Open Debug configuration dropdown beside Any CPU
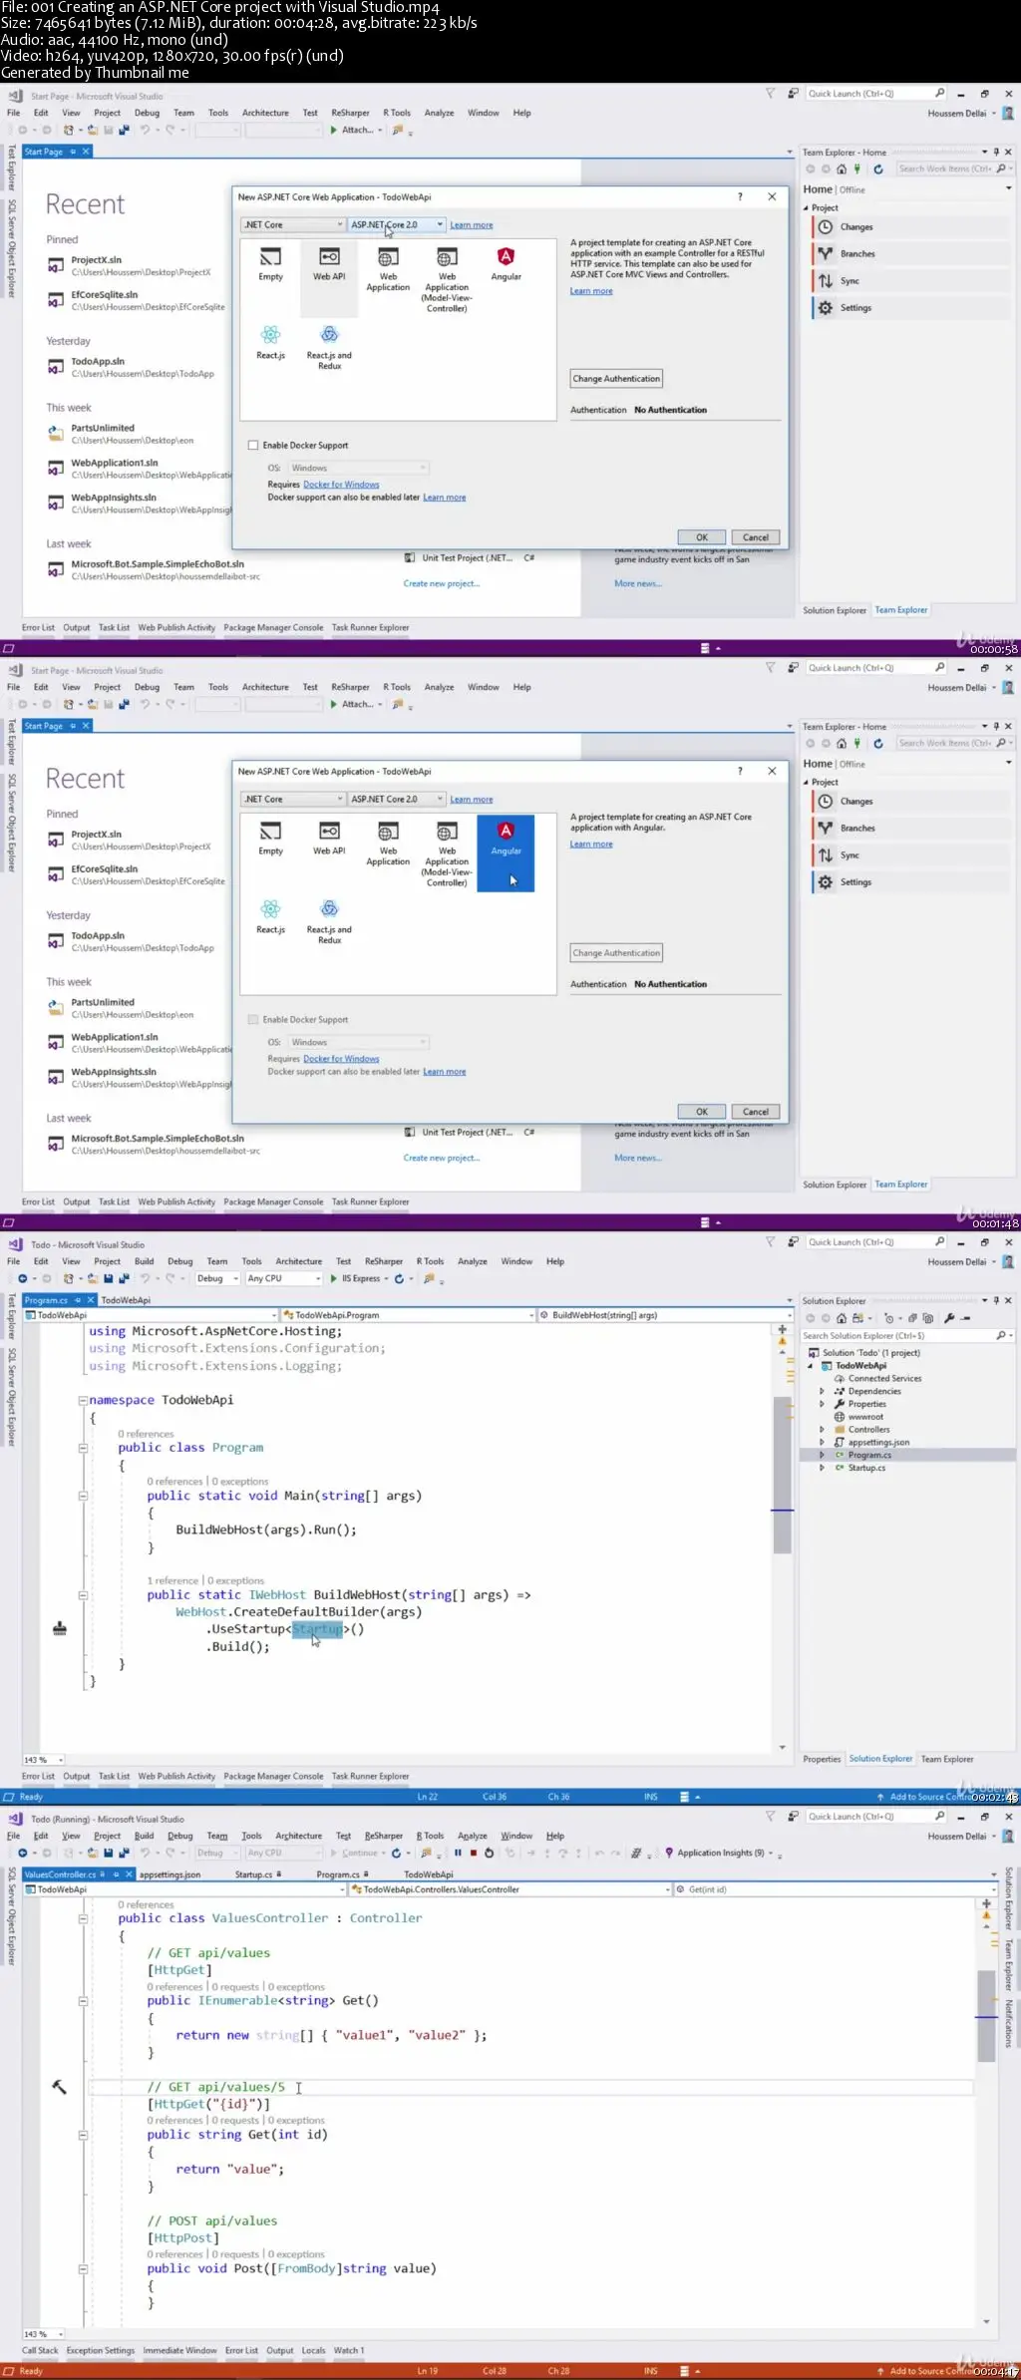 coord(217,1278)
